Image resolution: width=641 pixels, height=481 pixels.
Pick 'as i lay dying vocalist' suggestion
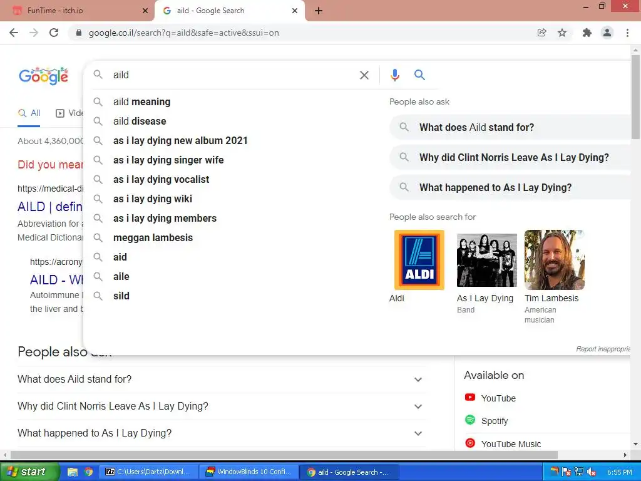point(233,180)
